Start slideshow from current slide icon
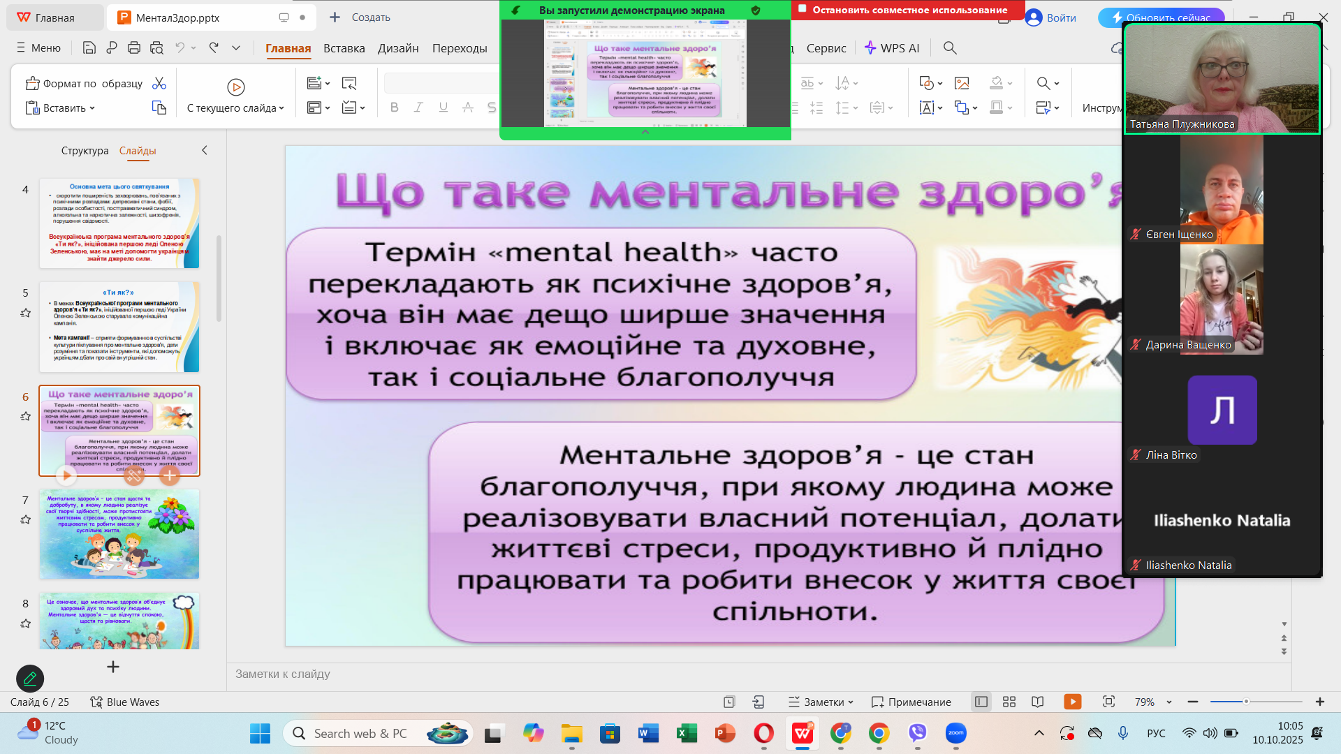 (235, 87)
